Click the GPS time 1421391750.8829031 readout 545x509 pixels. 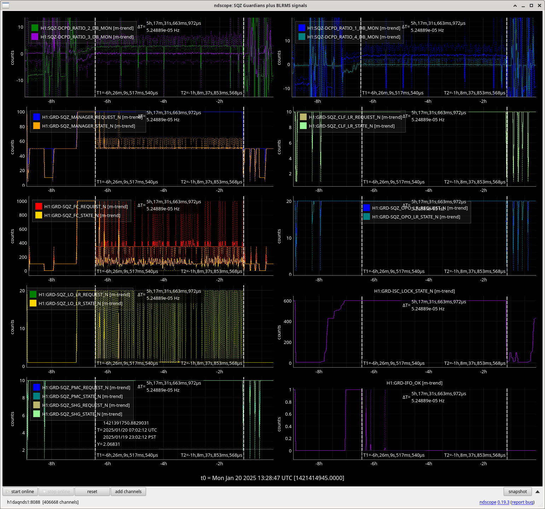point(126,423)
